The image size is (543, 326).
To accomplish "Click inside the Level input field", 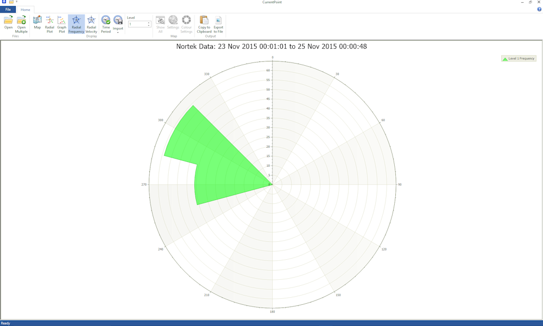I will pyautogui.click(x=137, y=24).
